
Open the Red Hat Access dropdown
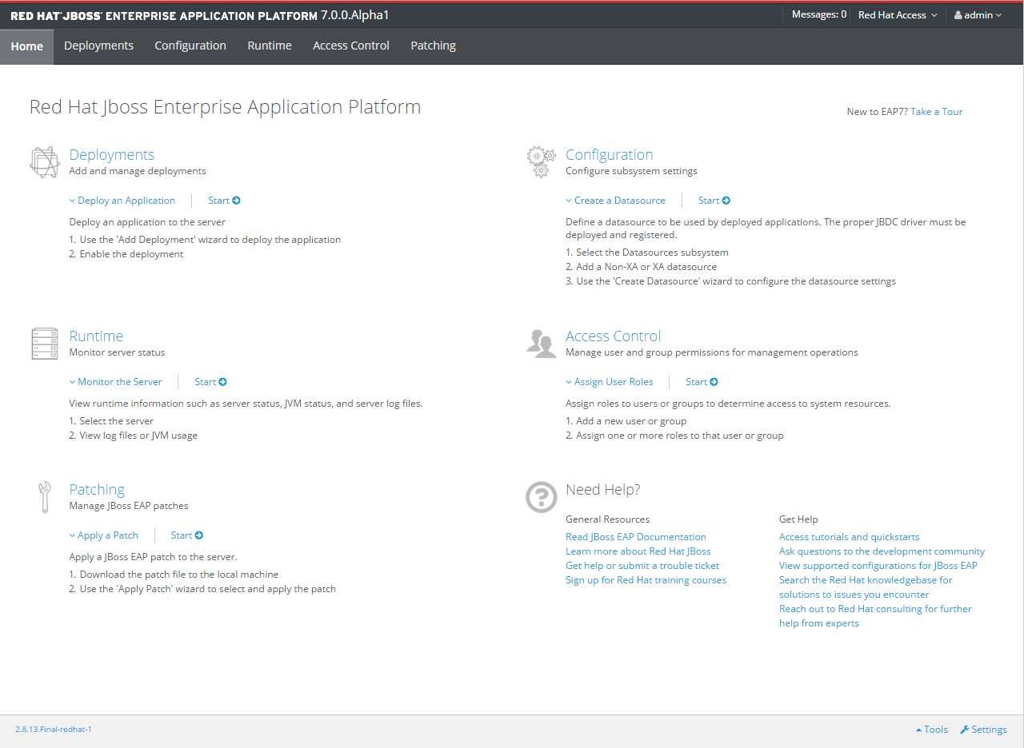[897, 15]
